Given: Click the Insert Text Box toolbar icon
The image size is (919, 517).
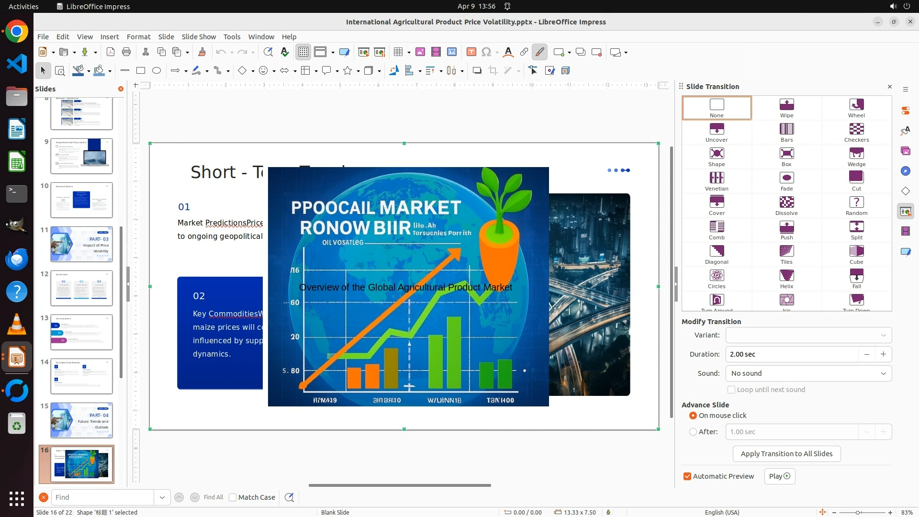Looking at the screenshot, I should pos(471,52).
